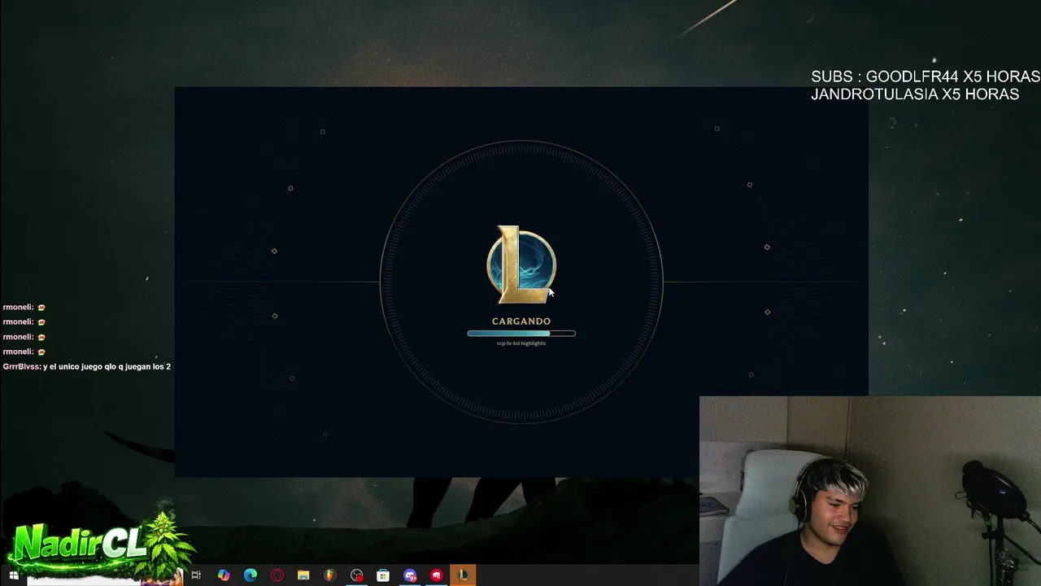Open Microsoft Store from the taskbar

[x=383, y=575]
